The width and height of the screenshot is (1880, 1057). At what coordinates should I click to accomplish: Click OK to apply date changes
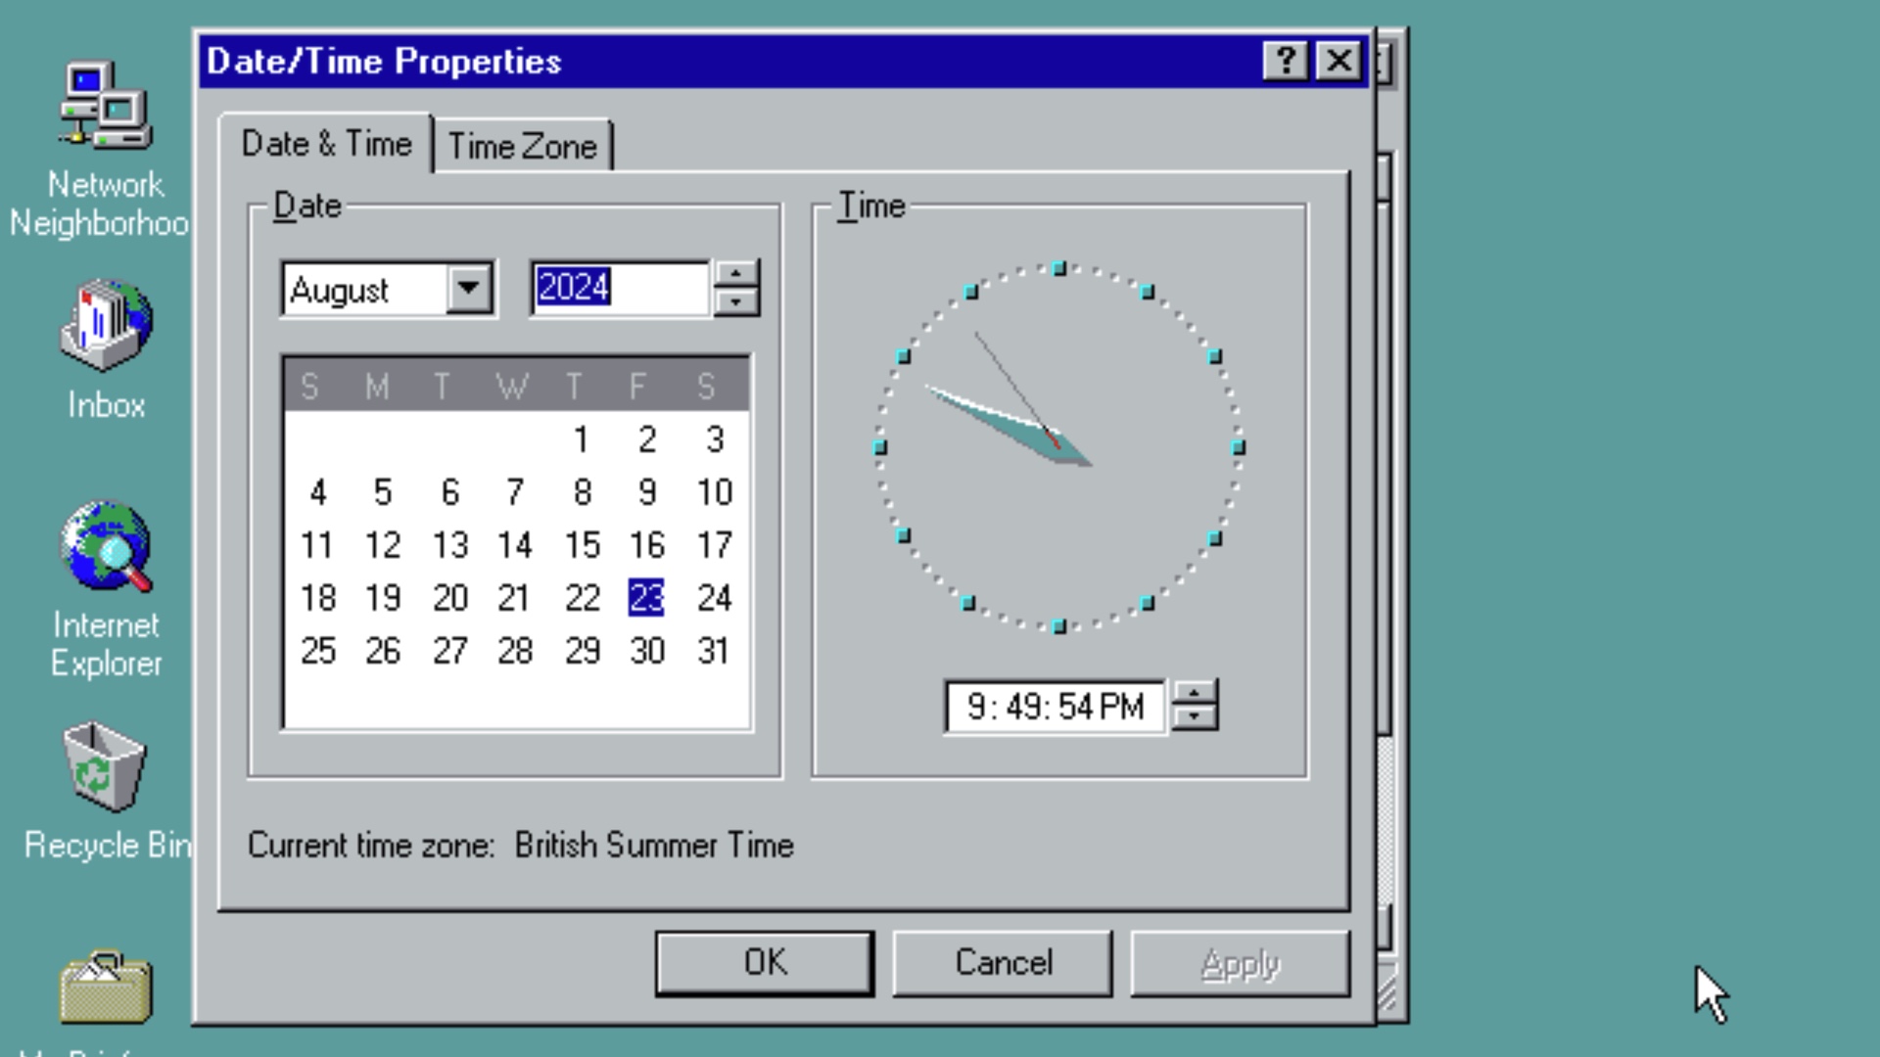click(763, 963)
